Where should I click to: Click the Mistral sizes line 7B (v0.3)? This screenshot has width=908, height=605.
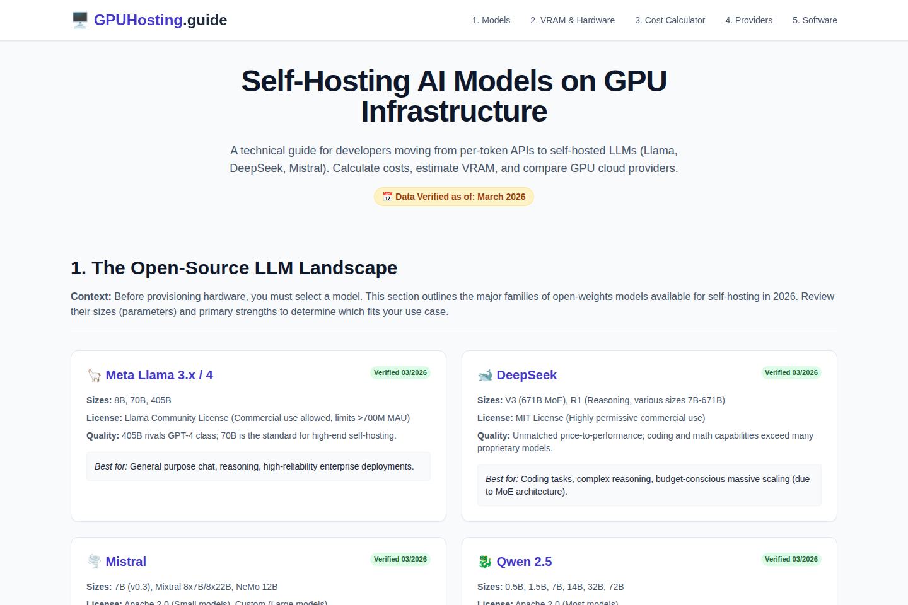(x=182, y=587)
